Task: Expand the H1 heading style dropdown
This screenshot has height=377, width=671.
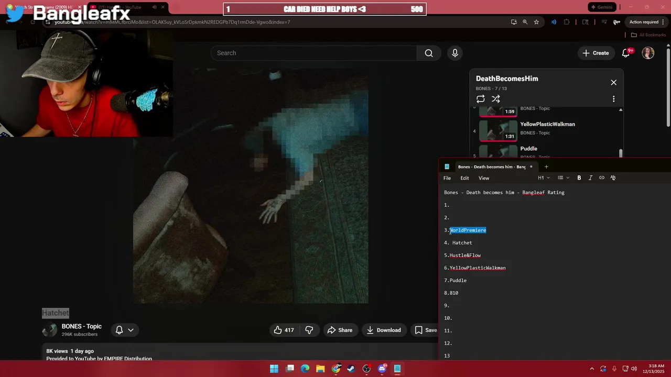Action: coord(544,178)
